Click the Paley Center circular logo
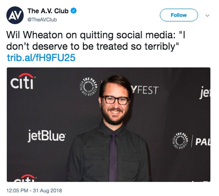This screenshot has width=219, height=196. click(89, 87)
